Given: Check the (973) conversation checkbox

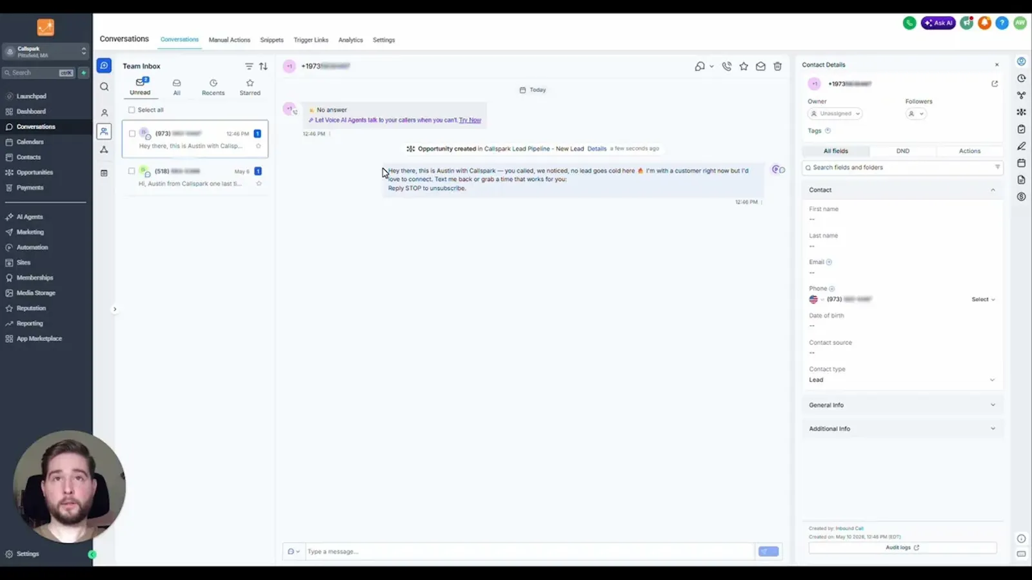Looking at the screenshot, I should pyautogui.click(x=132, y=134).
